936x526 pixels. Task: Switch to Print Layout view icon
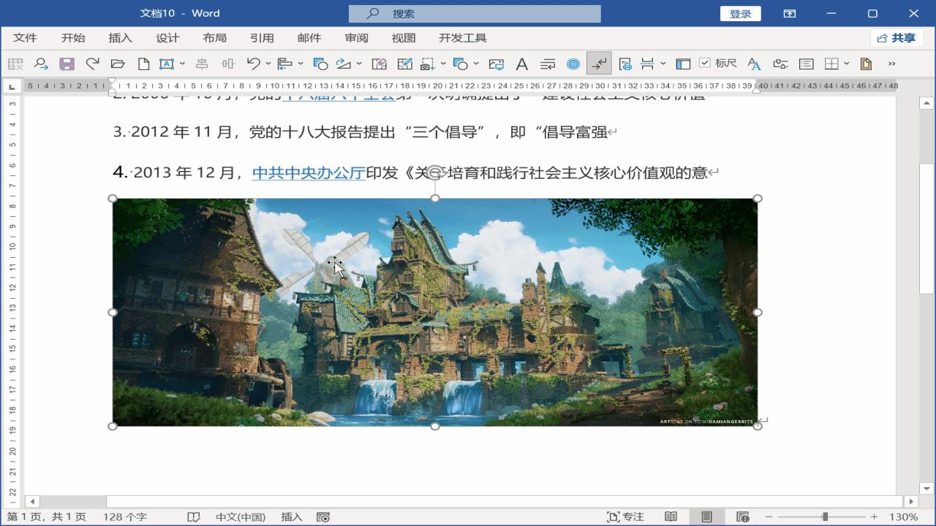(x=706, y=517)
